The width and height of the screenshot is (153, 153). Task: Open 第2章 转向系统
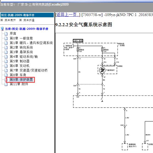pyautogui.click(x=21, y=47)
